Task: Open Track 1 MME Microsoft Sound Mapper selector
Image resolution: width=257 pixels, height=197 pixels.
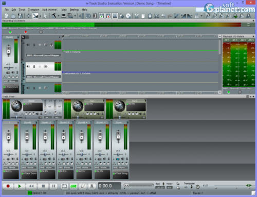Action: click(43, 56)
